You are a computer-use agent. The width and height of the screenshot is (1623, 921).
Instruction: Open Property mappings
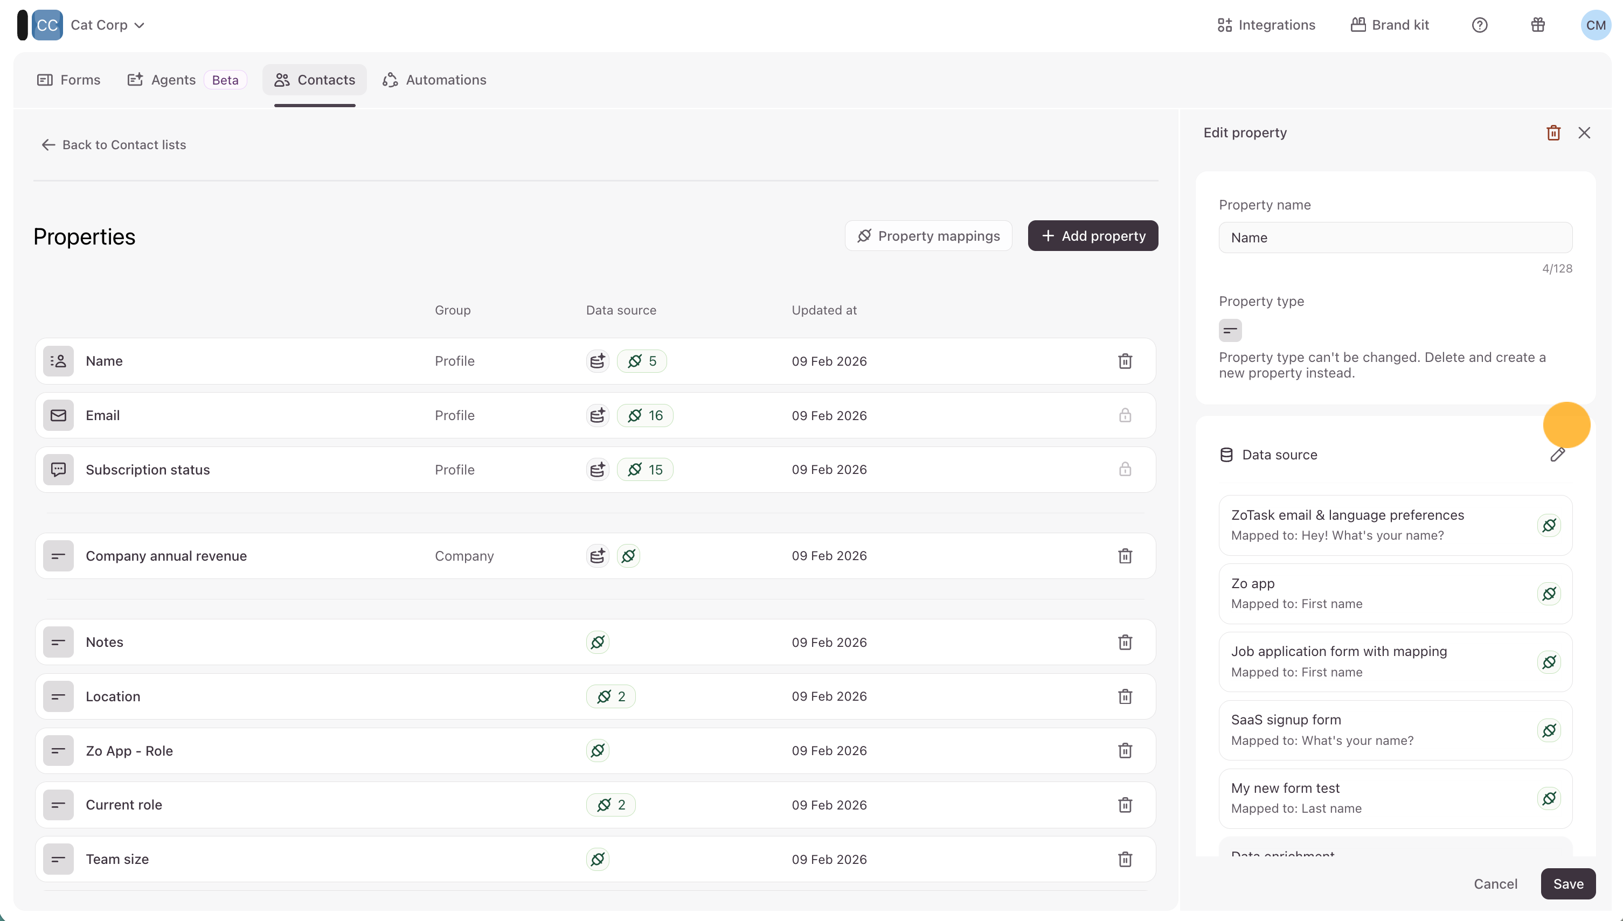927,236
